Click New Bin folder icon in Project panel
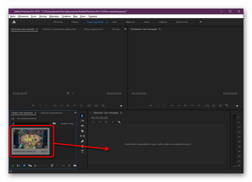Viewport: 252px width, 182px height. (75, 166)
